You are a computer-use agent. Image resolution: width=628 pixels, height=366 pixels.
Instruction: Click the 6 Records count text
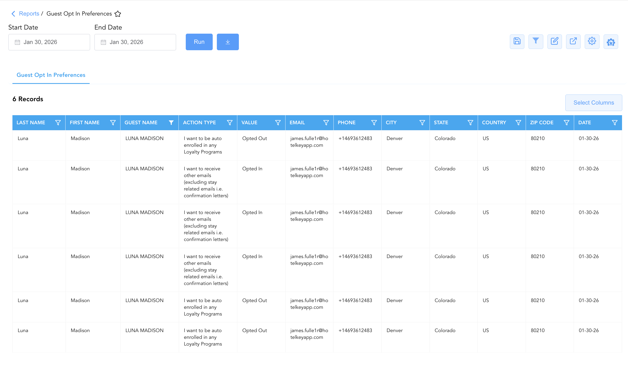28,99
